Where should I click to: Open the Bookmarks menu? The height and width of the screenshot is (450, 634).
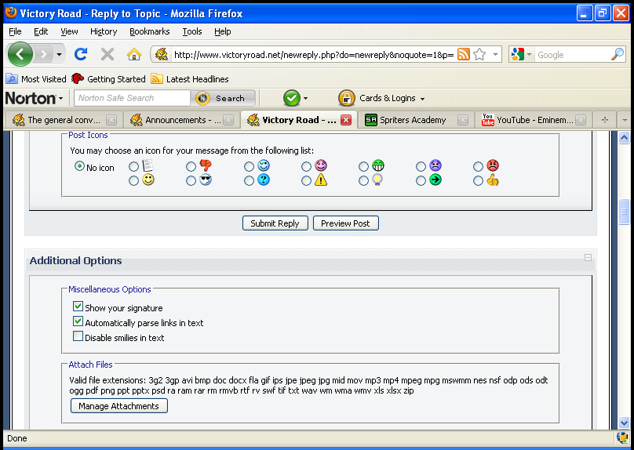coord(149,31)
